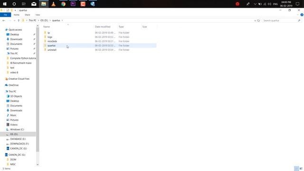Open Explorer help question mark
304x171 pixels.
[x=302, y=15]
